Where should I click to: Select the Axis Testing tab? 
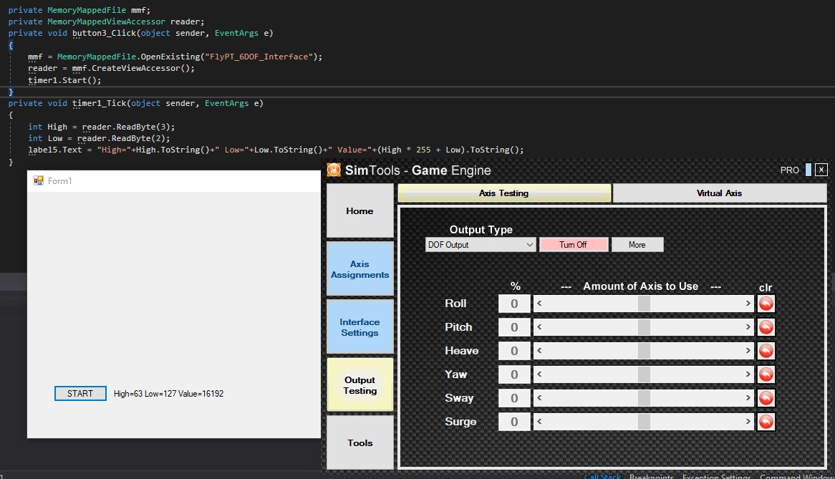click(x=503, y=193)
